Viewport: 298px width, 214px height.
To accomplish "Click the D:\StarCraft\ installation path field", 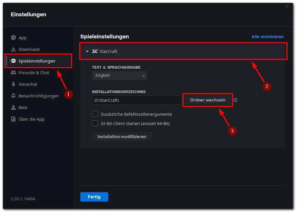I will (x=137, y=100).
